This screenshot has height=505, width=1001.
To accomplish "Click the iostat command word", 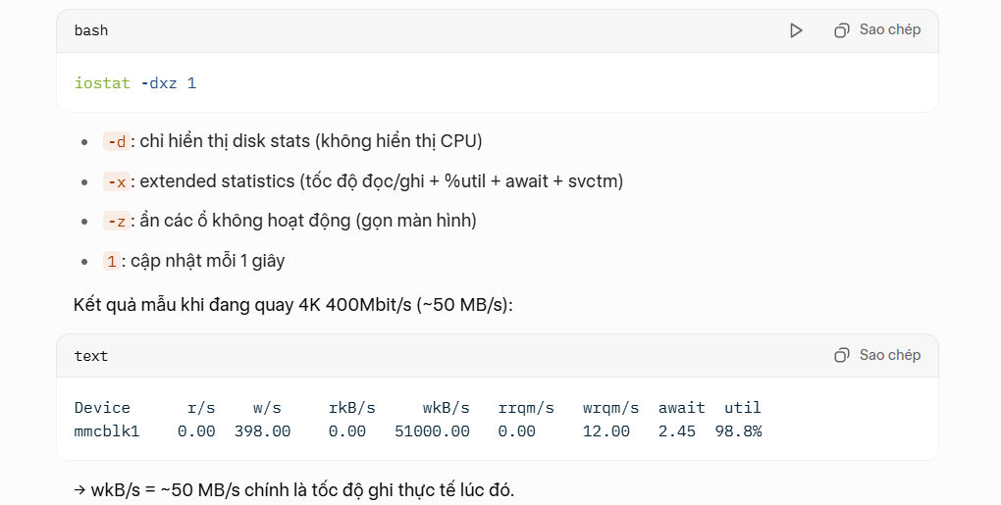I will [x=102, y=83].
